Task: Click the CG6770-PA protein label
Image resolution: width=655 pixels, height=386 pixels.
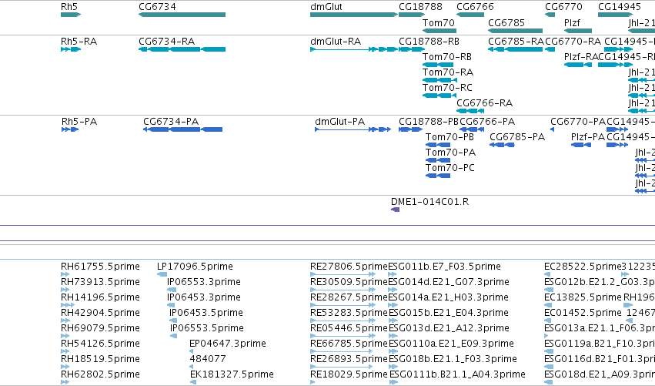Action: tap(578, 122)
